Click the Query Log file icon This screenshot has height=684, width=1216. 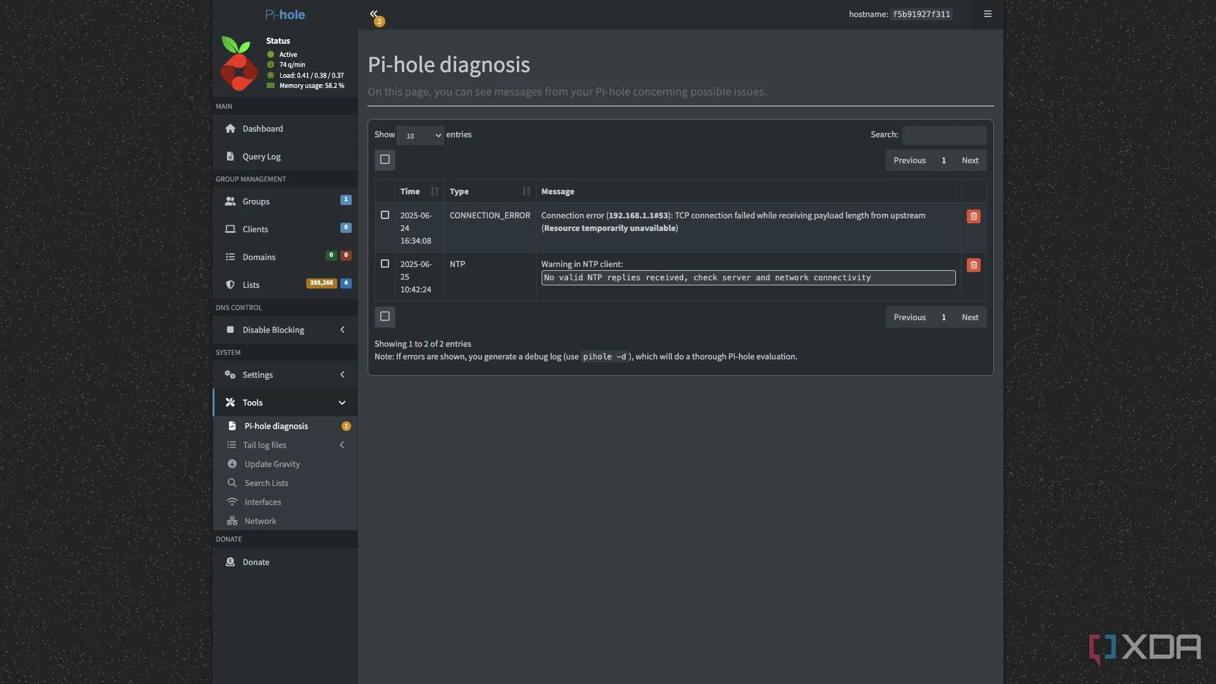click(x=230, y=156)
